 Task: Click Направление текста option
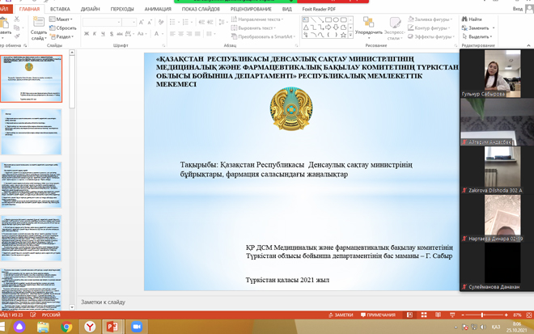(x=257, y=19)
